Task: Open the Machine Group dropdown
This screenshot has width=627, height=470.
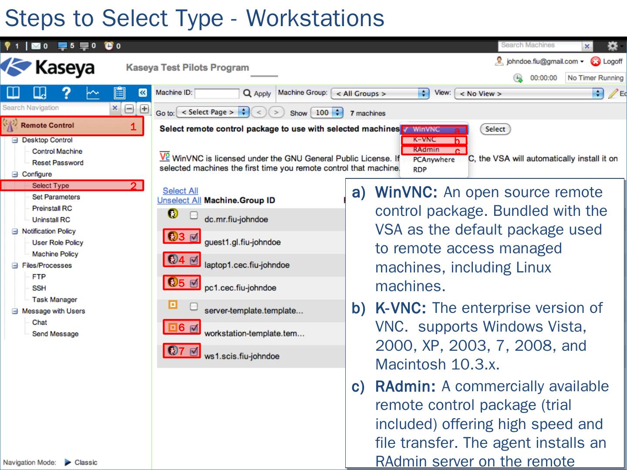Action: click(380, 94)
